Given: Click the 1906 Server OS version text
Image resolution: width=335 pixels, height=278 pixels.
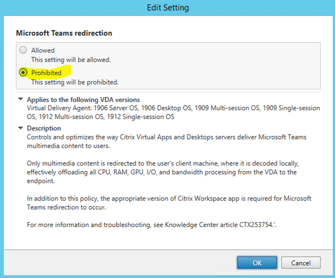Looking at the screenshot, I should (116, 108).
